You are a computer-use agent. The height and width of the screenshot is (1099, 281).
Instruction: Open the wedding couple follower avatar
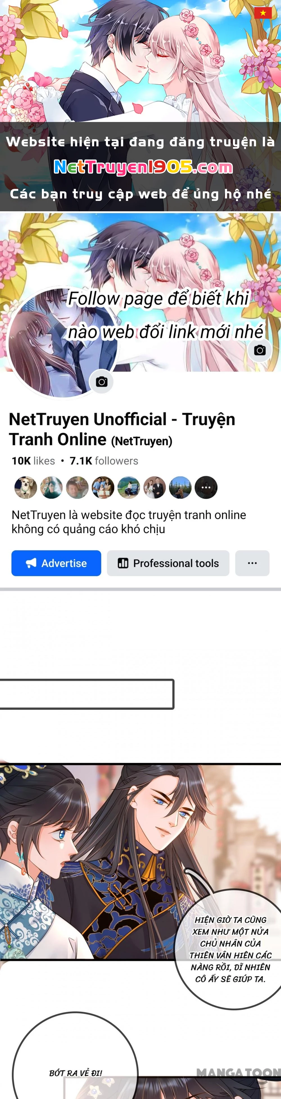coord(155,487)
